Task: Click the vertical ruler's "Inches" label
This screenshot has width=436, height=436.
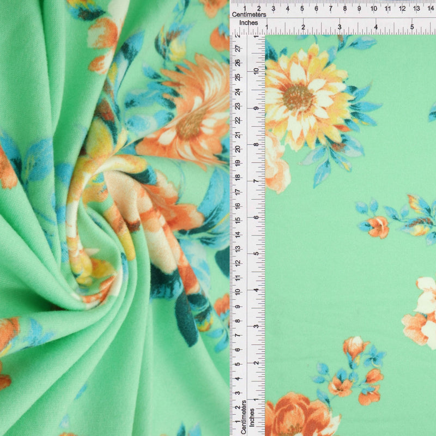Action: [252, 417]
